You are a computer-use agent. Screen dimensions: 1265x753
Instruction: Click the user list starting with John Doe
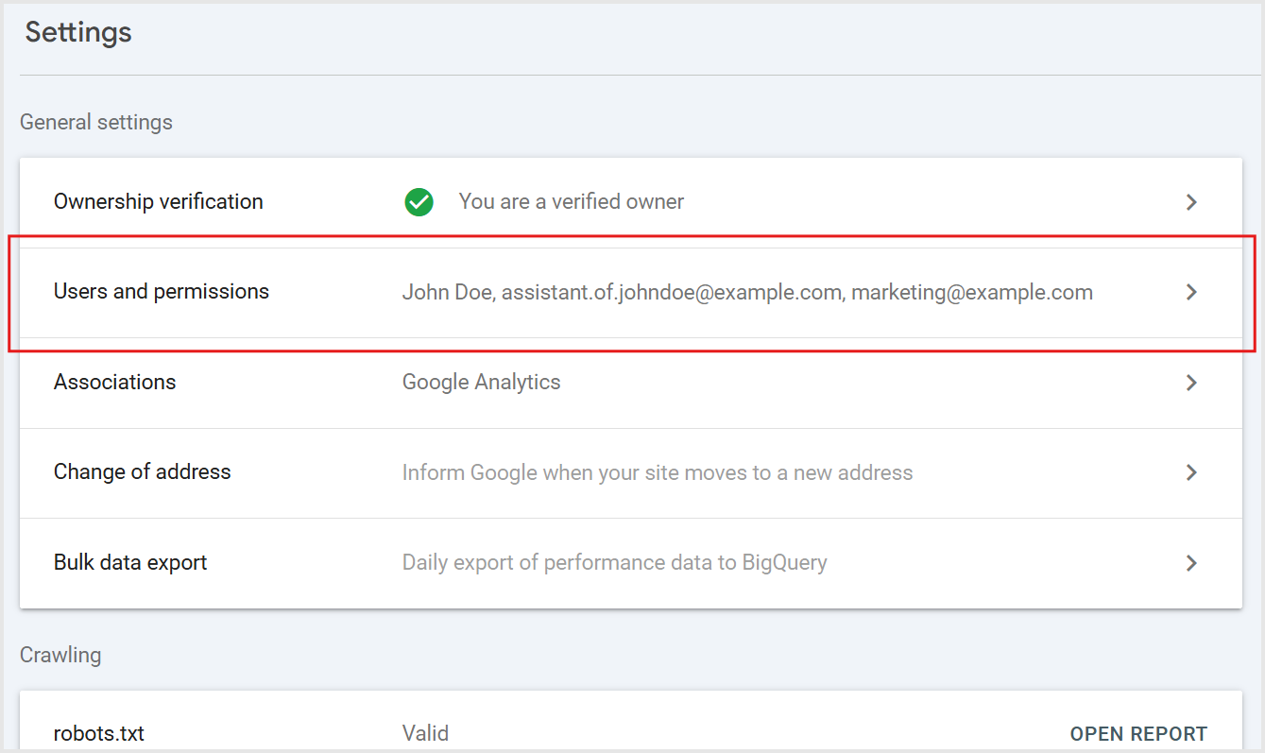(747, 293)
